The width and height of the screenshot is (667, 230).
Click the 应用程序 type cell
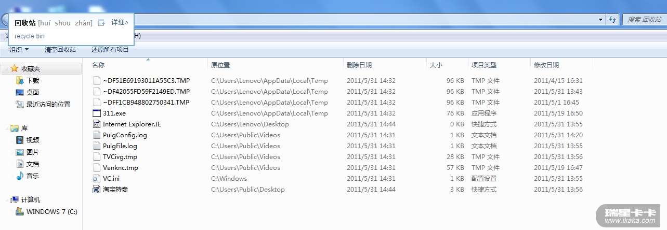[x=484, y=113]
